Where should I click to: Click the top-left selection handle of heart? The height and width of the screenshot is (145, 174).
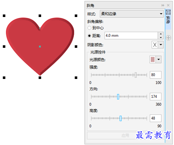click(x=4, y=16)
